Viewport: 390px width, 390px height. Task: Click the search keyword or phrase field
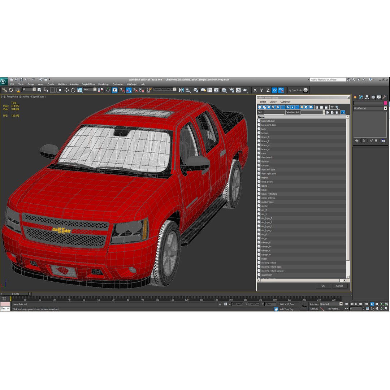328,79
